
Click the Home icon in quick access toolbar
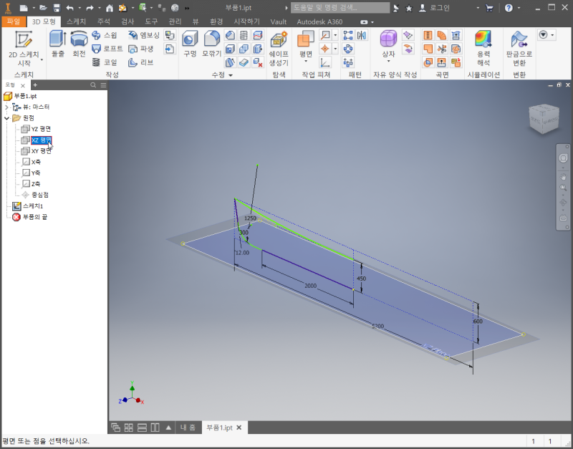110,8
